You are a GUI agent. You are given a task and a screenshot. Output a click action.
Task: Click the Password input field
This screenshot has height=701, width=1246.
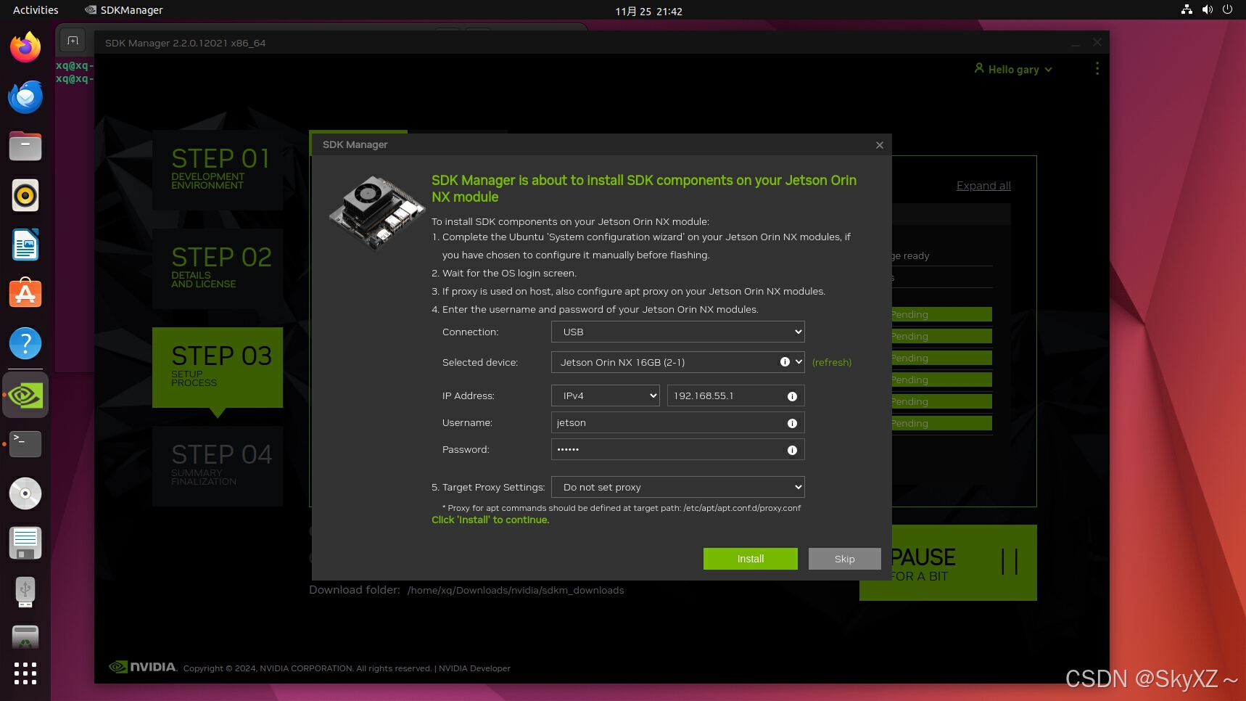tap(678, 449)
